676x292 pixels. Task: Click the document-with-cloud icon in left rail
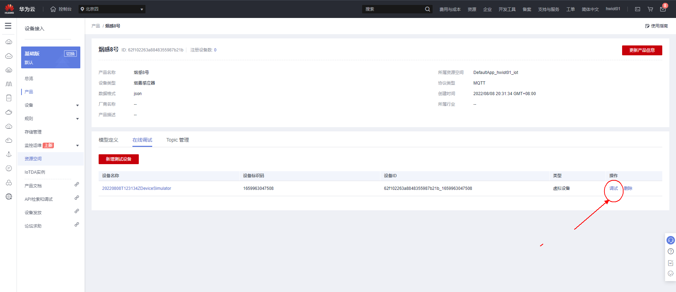pos(9,98)
